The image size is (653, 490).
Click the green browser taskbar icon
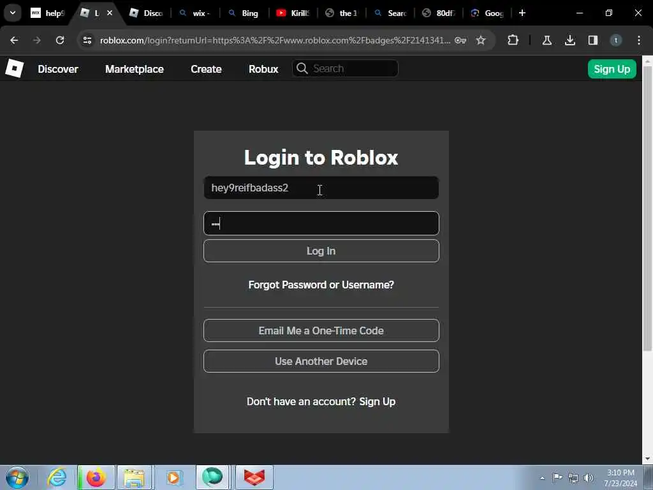pyautogui.click(x=212, y=477)
